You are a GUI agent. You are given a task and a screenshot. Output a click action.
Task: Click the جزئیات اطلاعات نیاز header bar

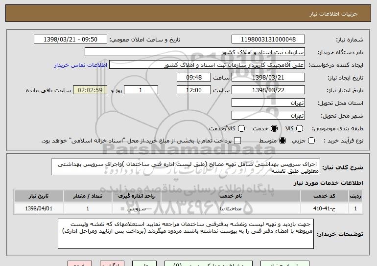[188, 14]
